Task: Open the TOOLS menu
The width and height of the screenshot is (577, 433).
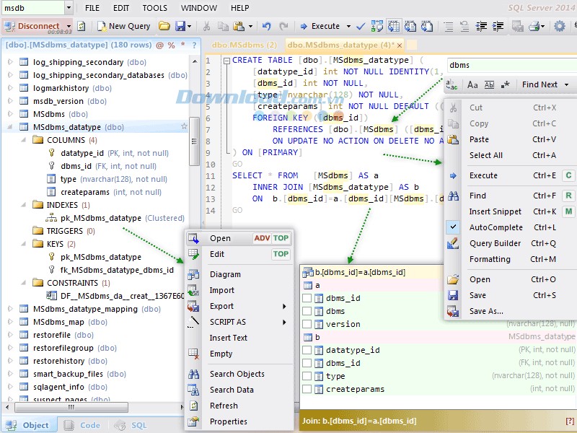Action: pos(154,8)
